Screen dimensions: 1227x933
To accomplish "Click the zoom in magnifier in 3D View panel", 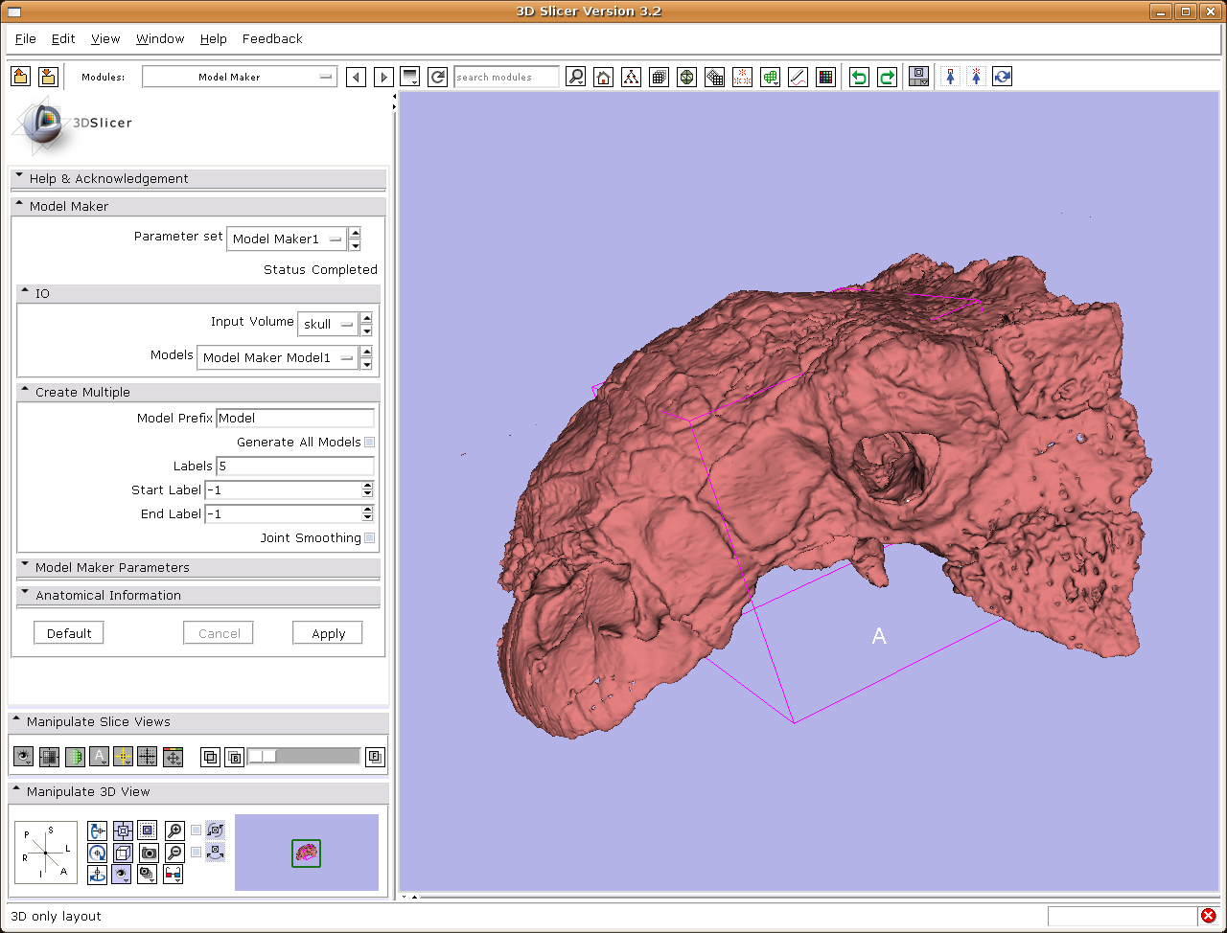I will click(x=174, y=831).
